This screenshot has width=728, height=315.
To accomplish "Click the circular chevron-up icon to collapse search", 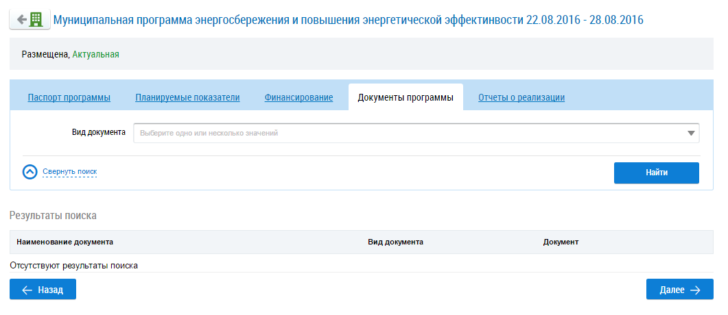I will click(x=30, y=172).
